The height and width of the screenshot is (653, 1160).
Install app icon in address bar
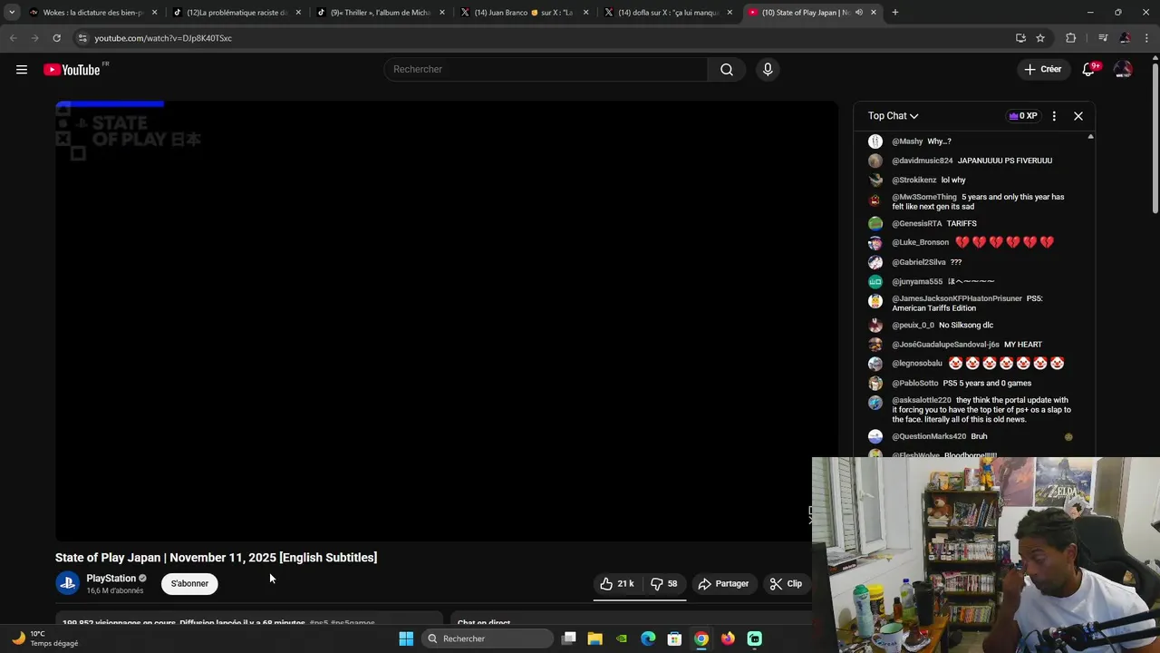pos(1020,38)
